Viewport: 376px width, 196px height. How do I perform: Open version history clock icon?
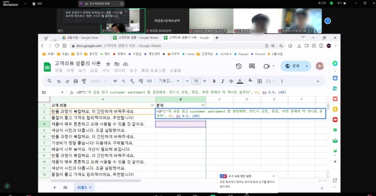click(x=239, y=66)
